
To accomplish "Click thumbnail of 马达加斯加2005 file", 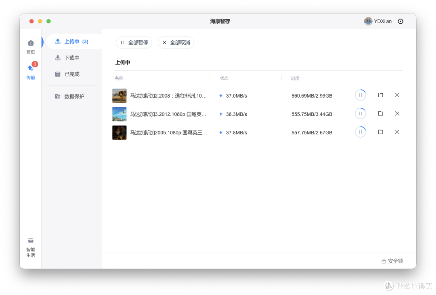I will [x=119, y=132].
